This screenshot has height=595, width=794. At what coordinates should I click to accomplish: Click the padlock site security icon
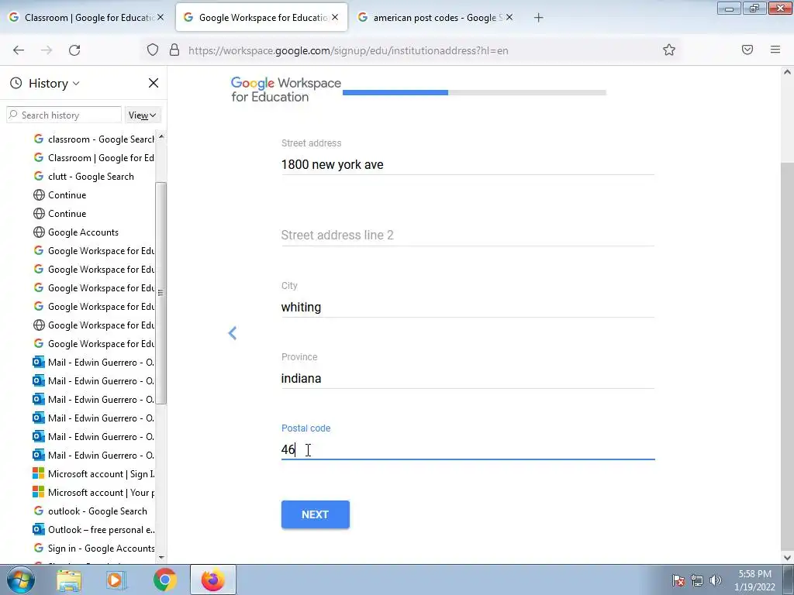(x=174, y=50)
